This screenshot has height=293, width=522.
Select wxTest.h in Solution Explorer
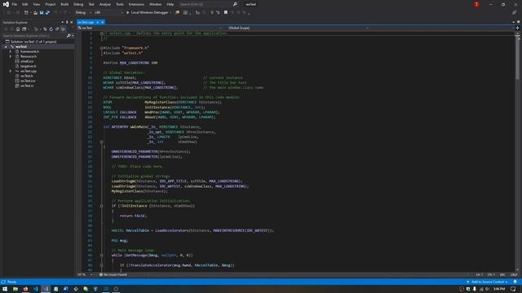pos(27,76)
